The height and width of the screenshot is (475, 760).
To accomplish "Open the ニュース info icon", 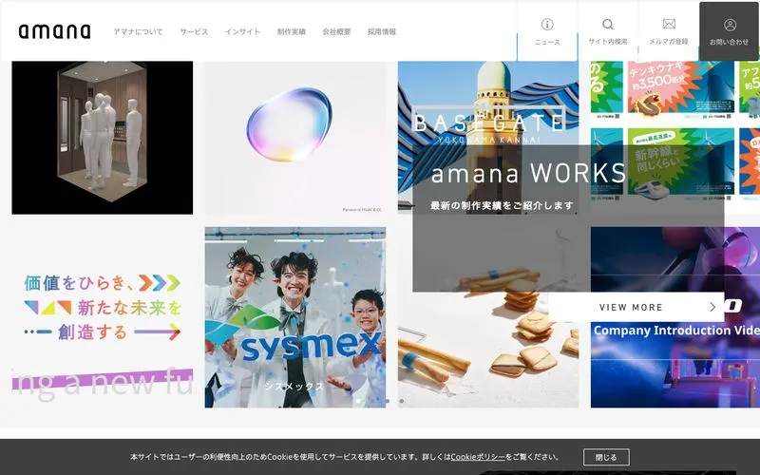I will pos(547,25).
